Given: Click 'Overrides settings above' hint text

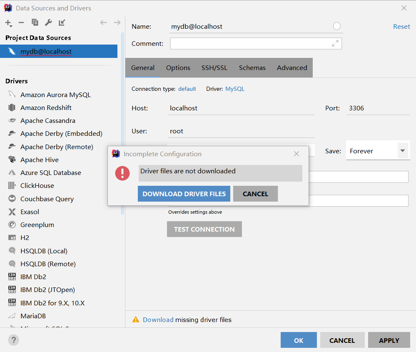Looking at the screenshot, I should [x=195, y=212].
